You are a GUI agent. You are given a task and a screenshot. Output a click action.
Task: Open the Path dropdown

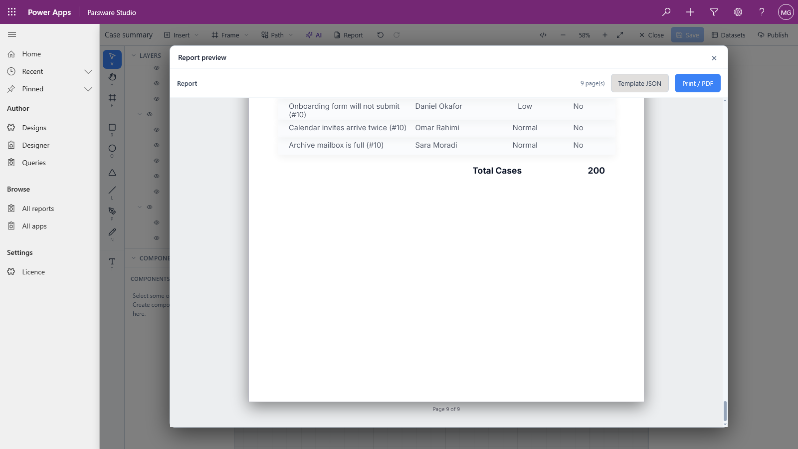[277, 35]
